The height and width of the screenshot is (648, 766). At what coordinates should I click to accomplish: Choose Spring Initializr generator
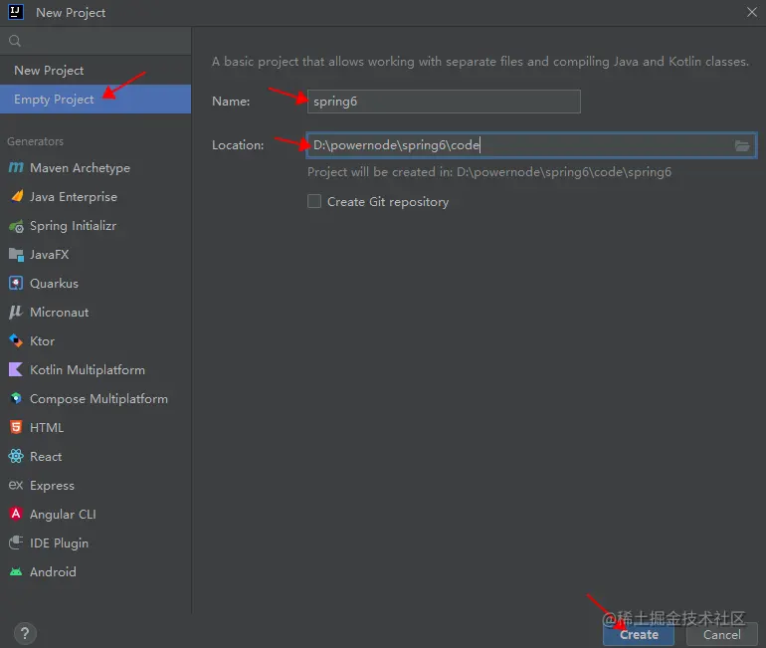point(96,226)
